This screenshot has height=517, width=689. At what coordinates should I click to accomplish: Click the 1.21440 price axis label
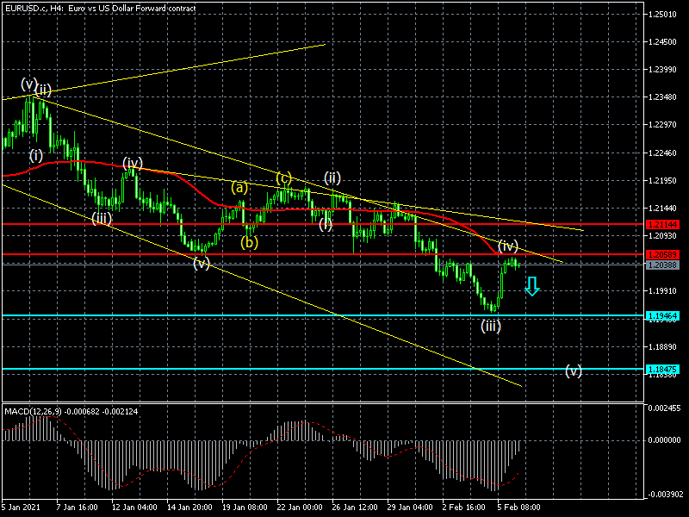[x=662, y=209]
